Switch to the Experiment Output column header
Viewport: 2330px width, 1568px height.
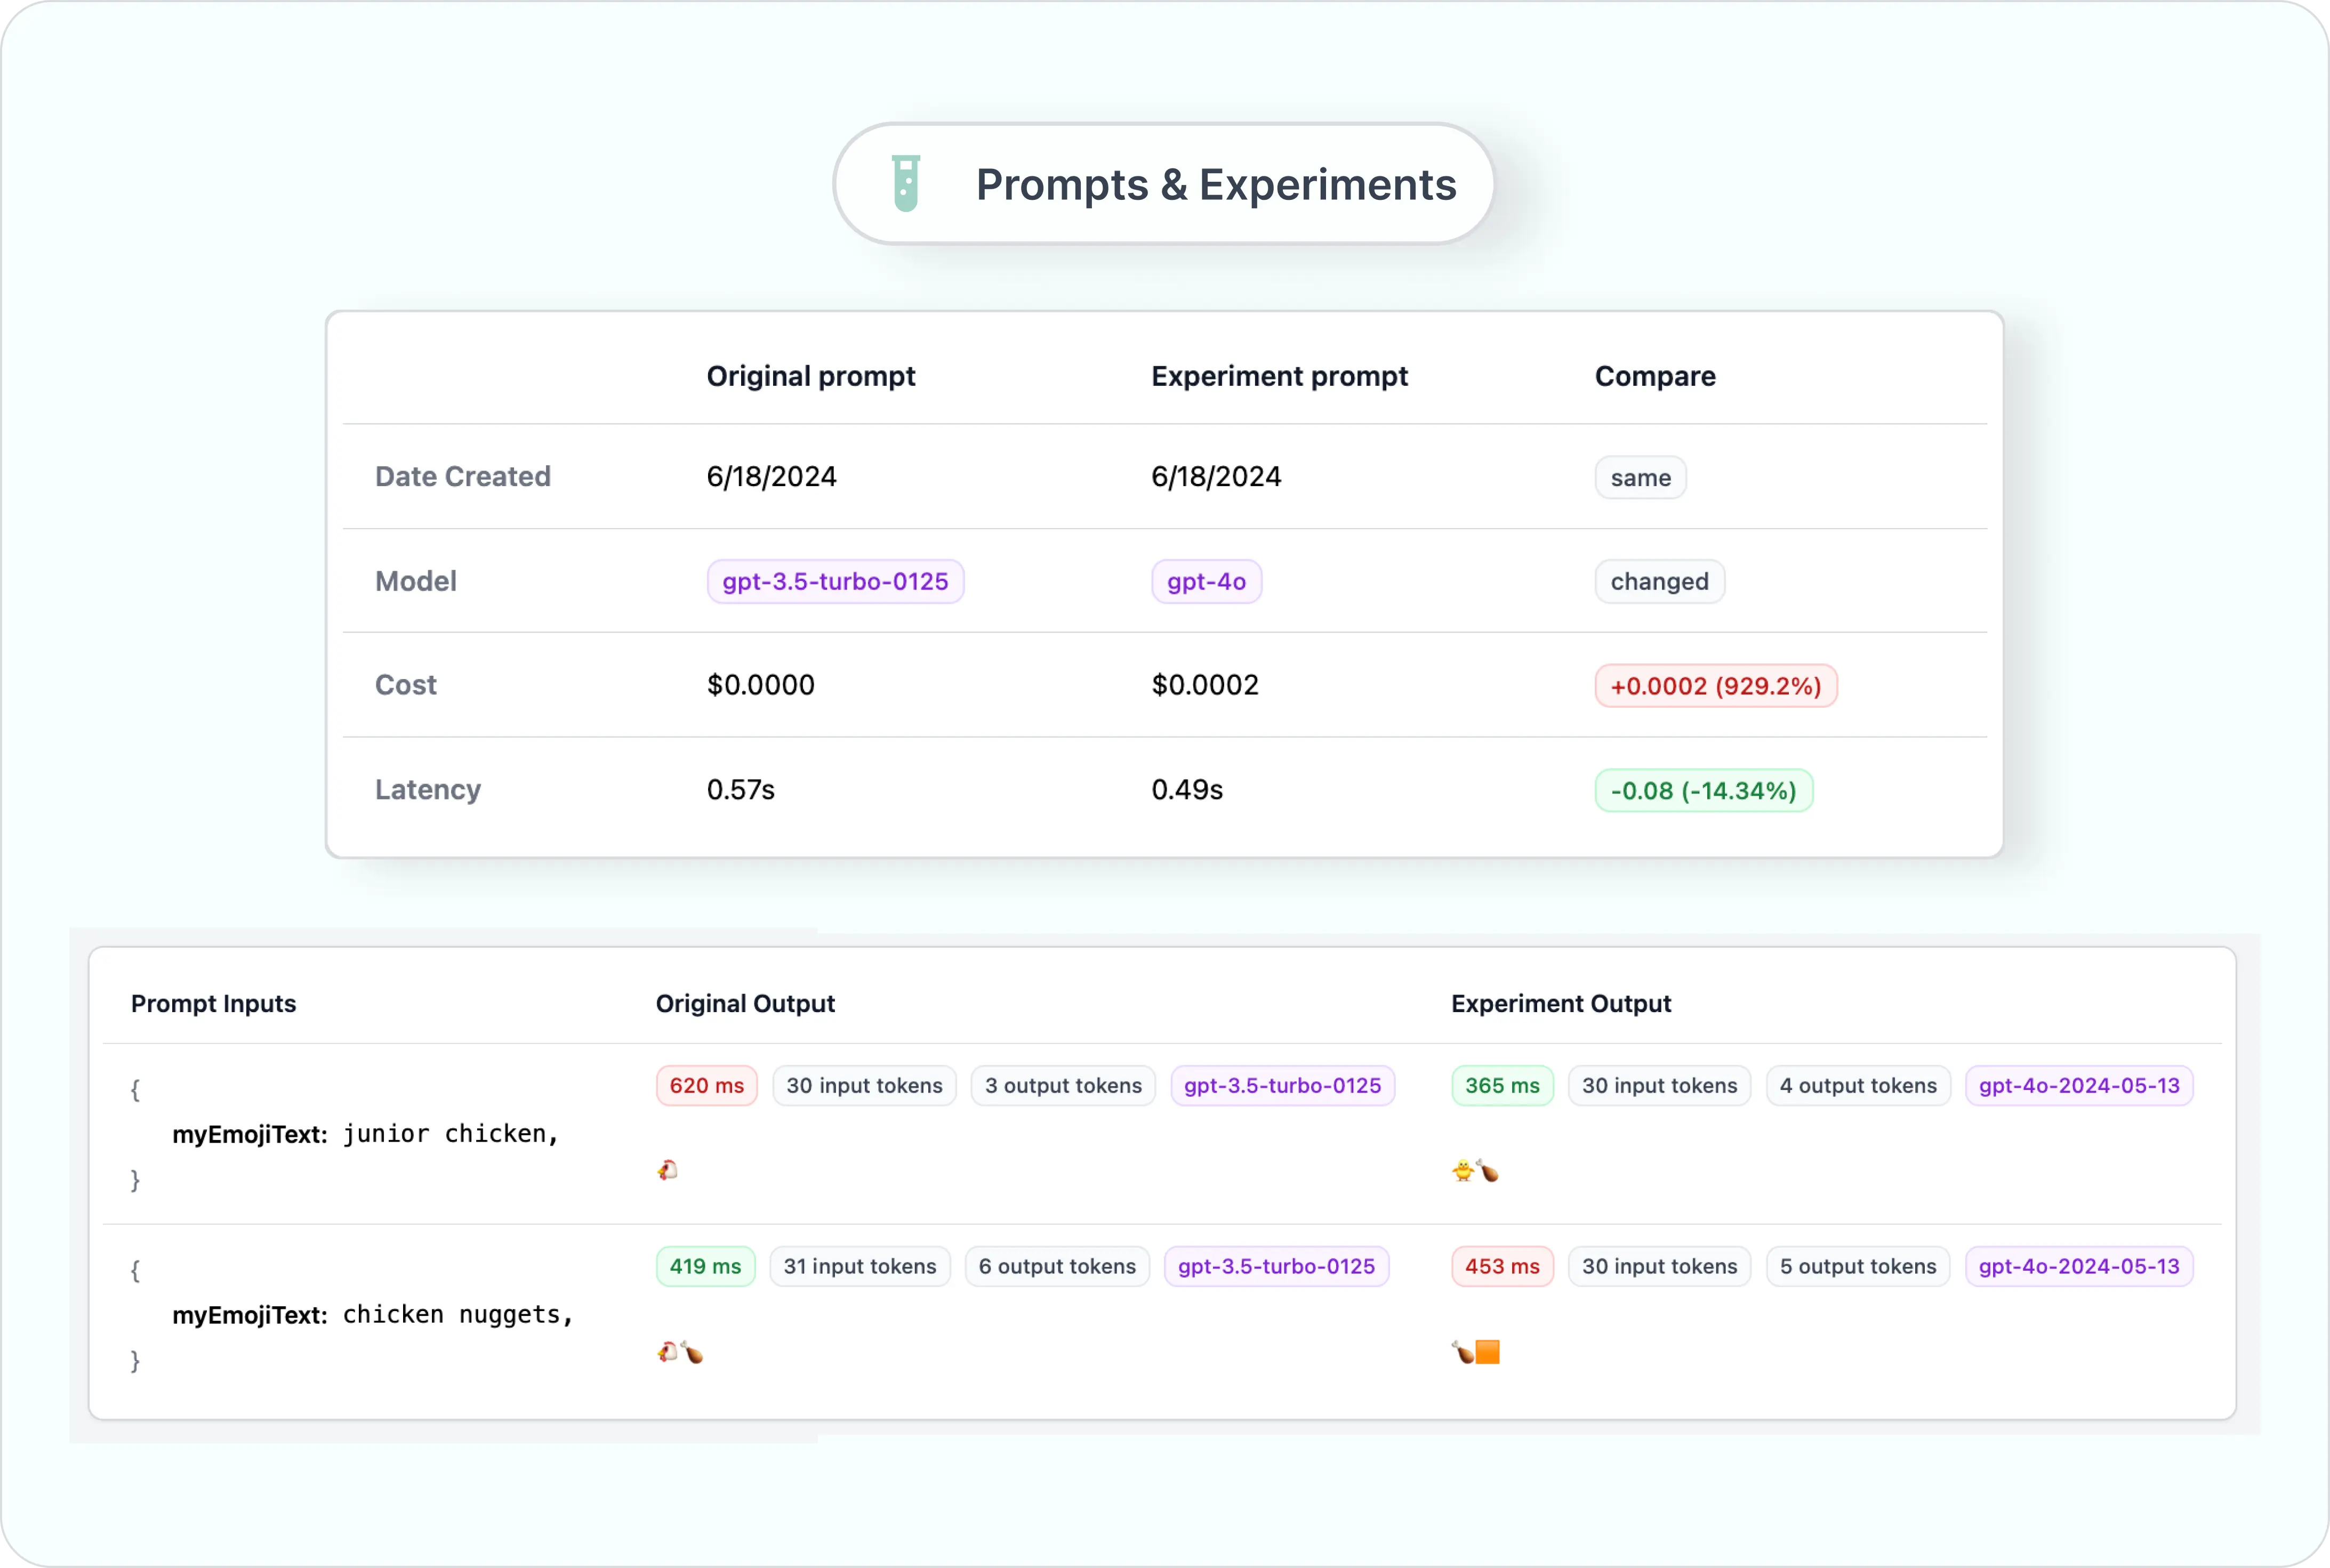click(x=1561, y=1003)
